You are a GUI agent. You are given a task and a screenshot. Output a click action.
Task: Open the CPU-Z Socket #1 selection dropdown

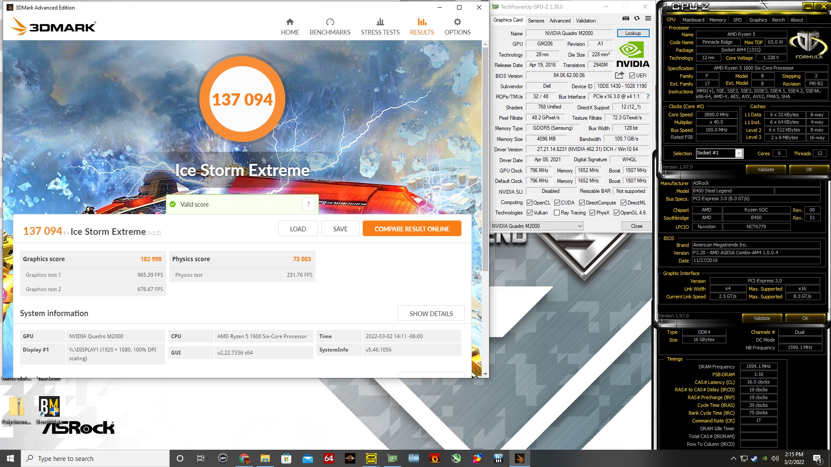719,153
